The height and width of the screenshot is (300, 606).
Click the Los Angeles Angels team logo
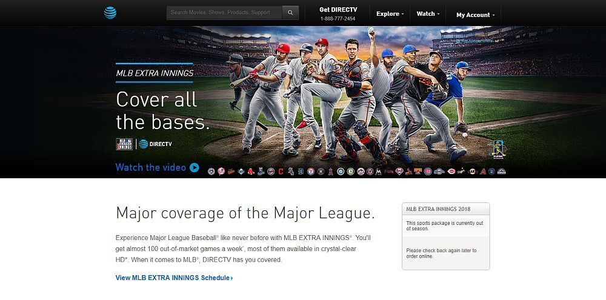pyautogui.click(x=331, y=172)
